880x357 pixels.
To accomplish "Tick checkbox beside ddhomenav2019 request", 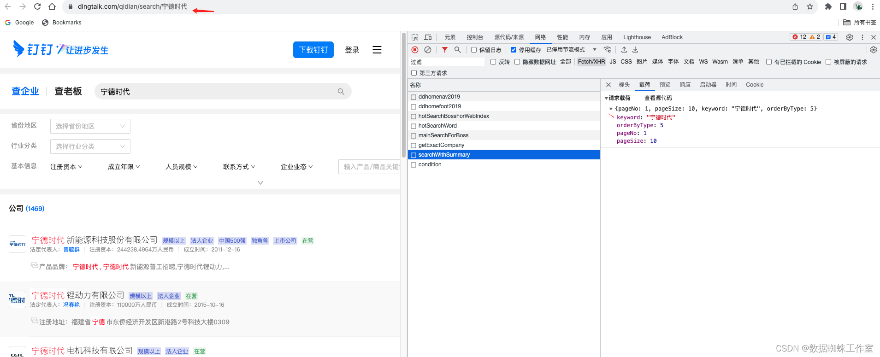I will 413,97.
